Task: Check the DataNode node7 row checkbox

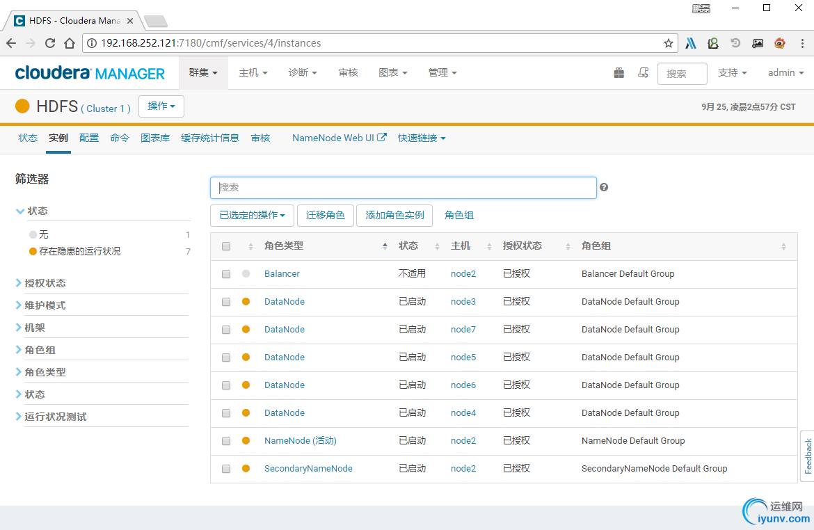Action: (226, 330)
